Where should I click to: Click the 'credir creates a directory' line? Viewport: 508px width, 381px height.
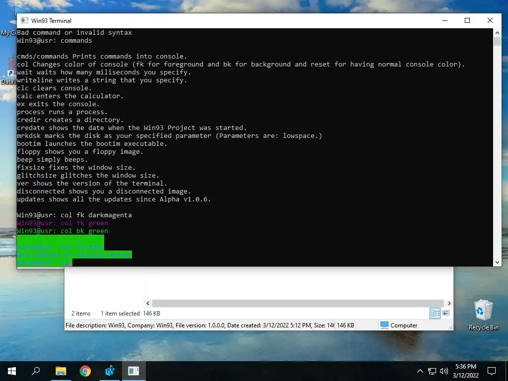point(70,120)
